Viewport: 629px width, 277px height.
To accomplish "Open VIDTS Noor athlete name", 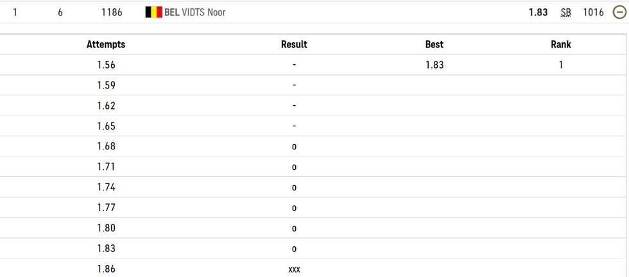I will [x=204, y=12].
